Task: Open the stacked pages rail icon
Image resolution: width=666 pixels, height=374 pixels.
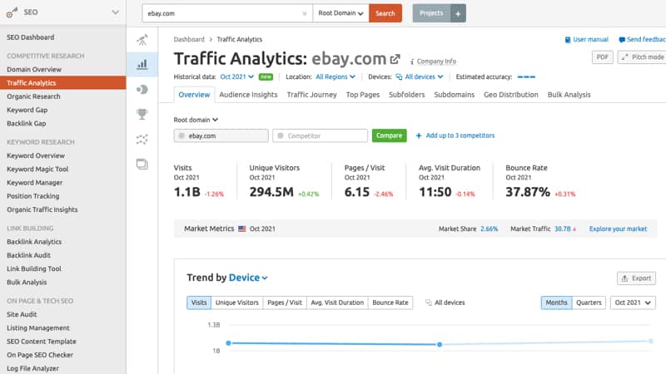Action: 142,164
